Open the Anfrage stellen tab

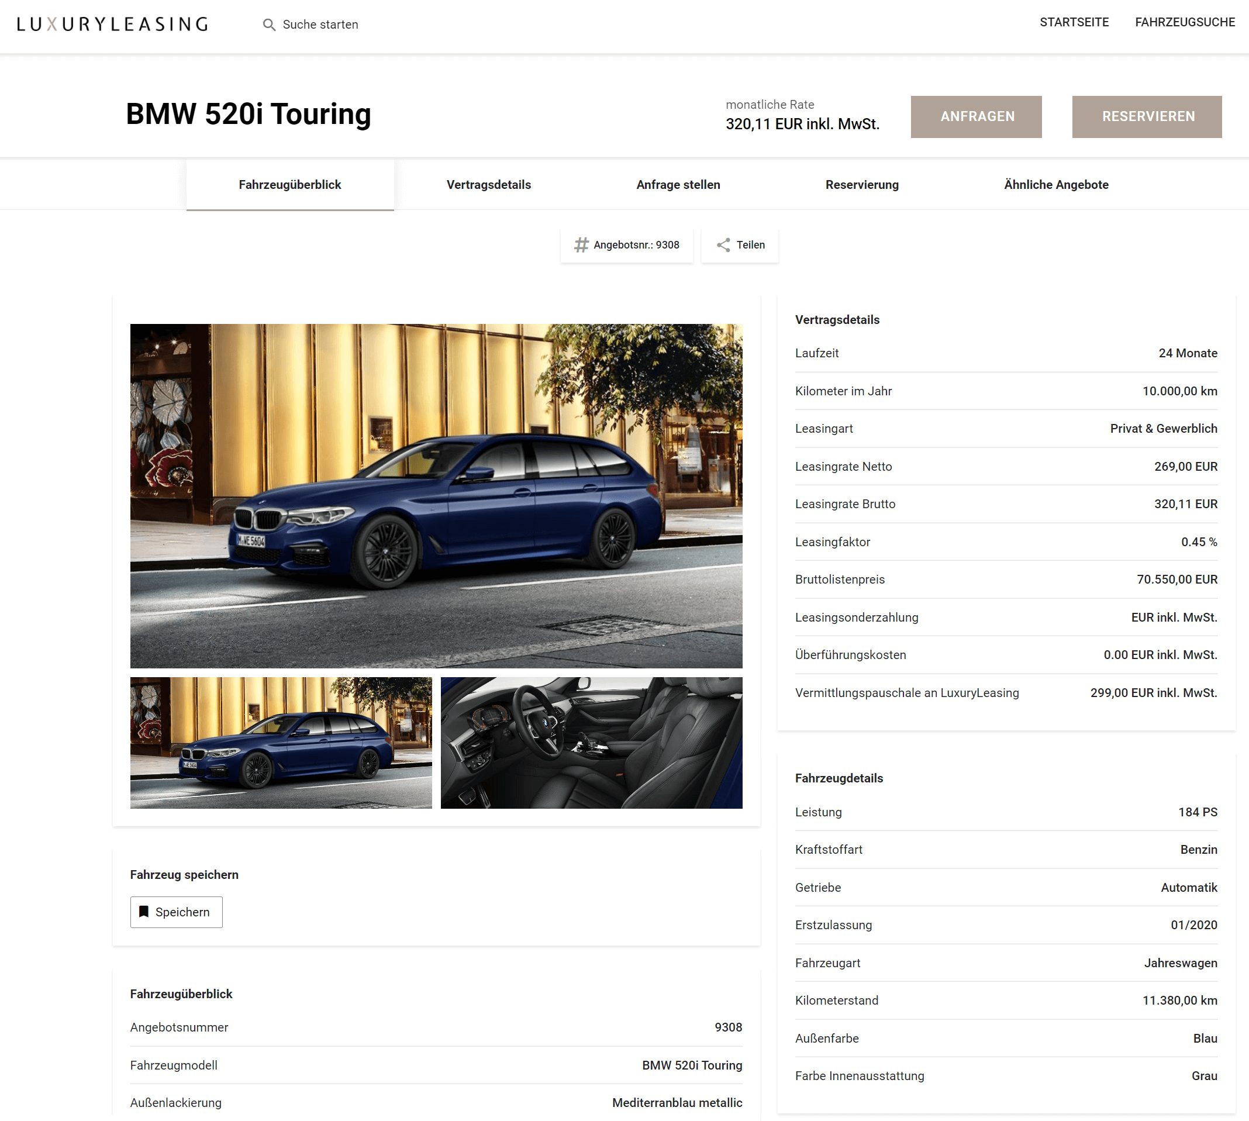tap(678, 185)
